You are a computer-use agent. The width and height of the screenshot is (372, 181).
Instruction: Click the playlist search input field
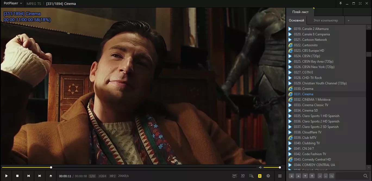coord(349,176)
